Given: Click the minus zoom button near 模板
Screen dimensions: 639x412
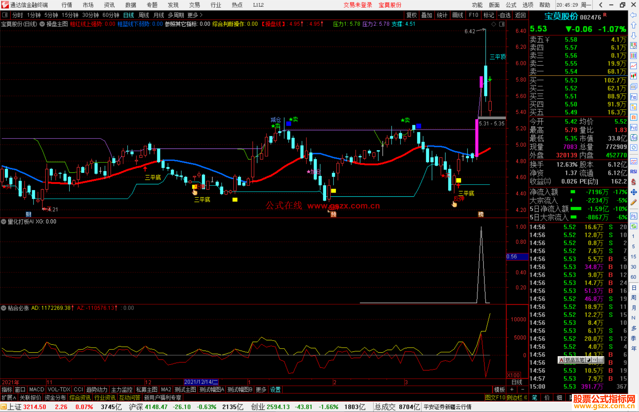Looking at the screenshot, I should pyautogui.click(x=522, y=390).
